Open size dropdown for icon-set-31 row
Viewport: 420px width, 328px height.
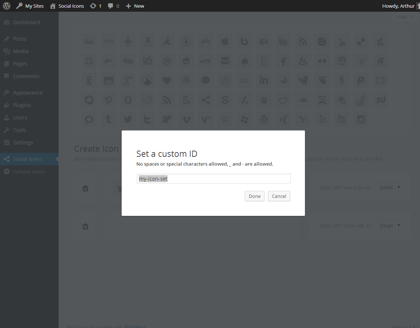(389, 225)
